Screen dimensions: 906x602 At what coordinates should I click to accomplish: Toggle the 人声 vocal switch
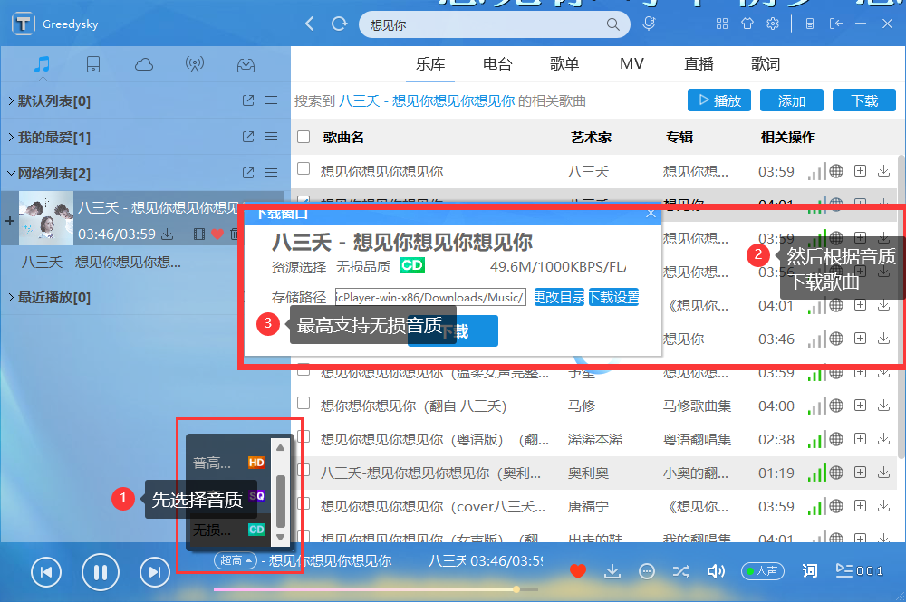coord(763,571)
